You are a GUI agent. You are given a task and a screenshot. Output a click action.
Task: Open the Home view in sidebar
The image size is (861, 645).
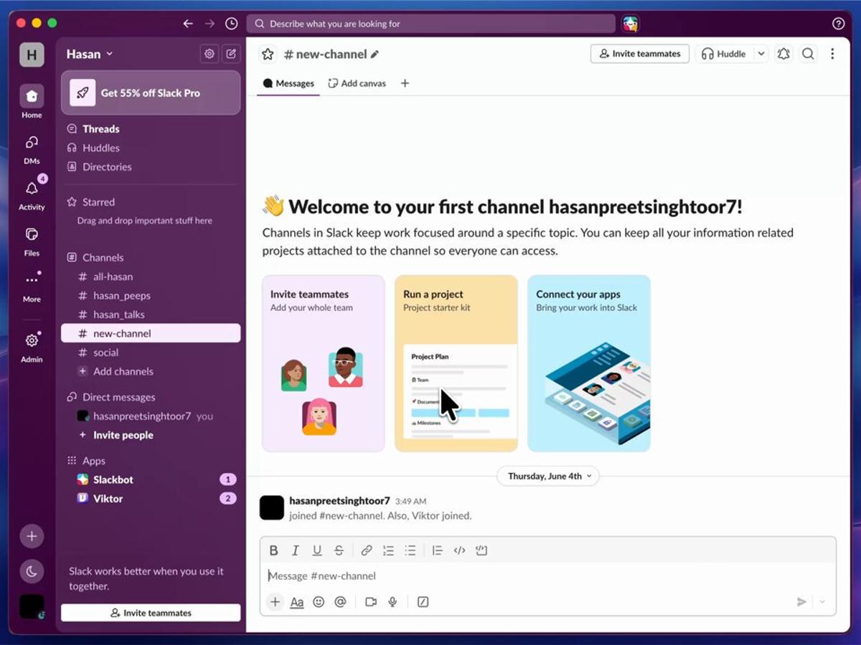32,96
